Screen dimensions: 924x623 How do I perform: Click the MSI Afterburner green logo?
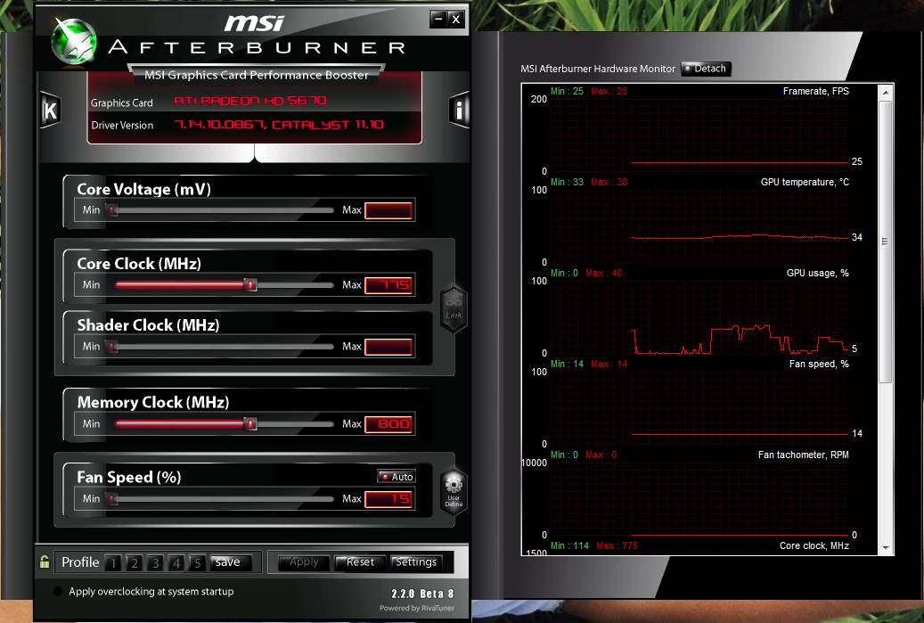click(x=74, y=41)
